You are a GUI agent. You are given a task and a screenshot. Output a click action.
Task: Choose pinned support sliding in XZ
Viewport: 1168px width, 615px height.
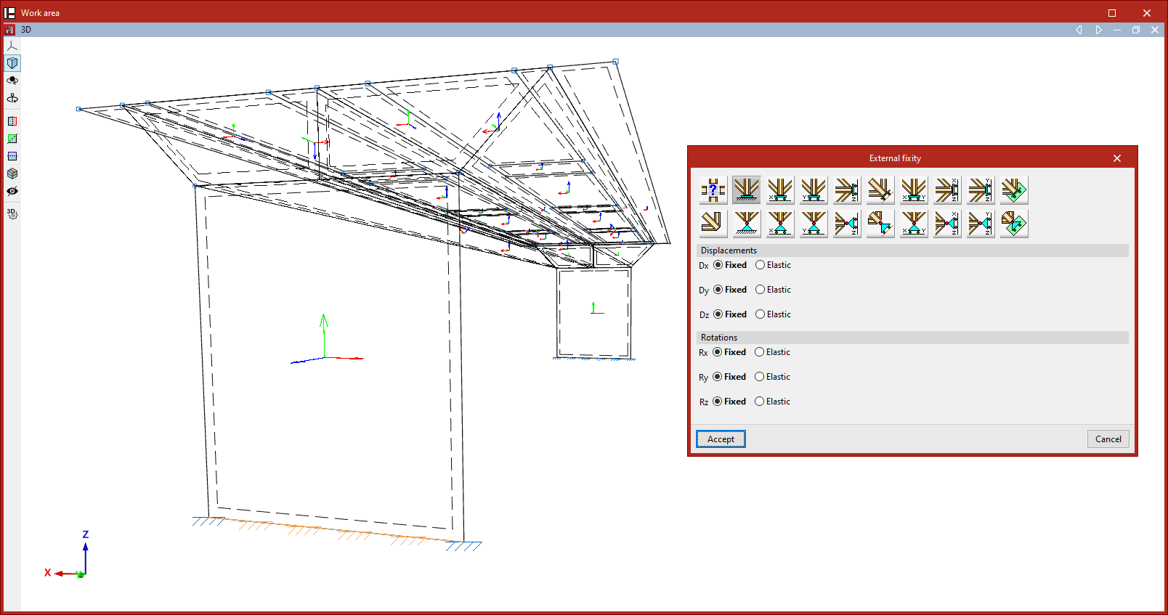pyautogui.click(x=947, y=224)
